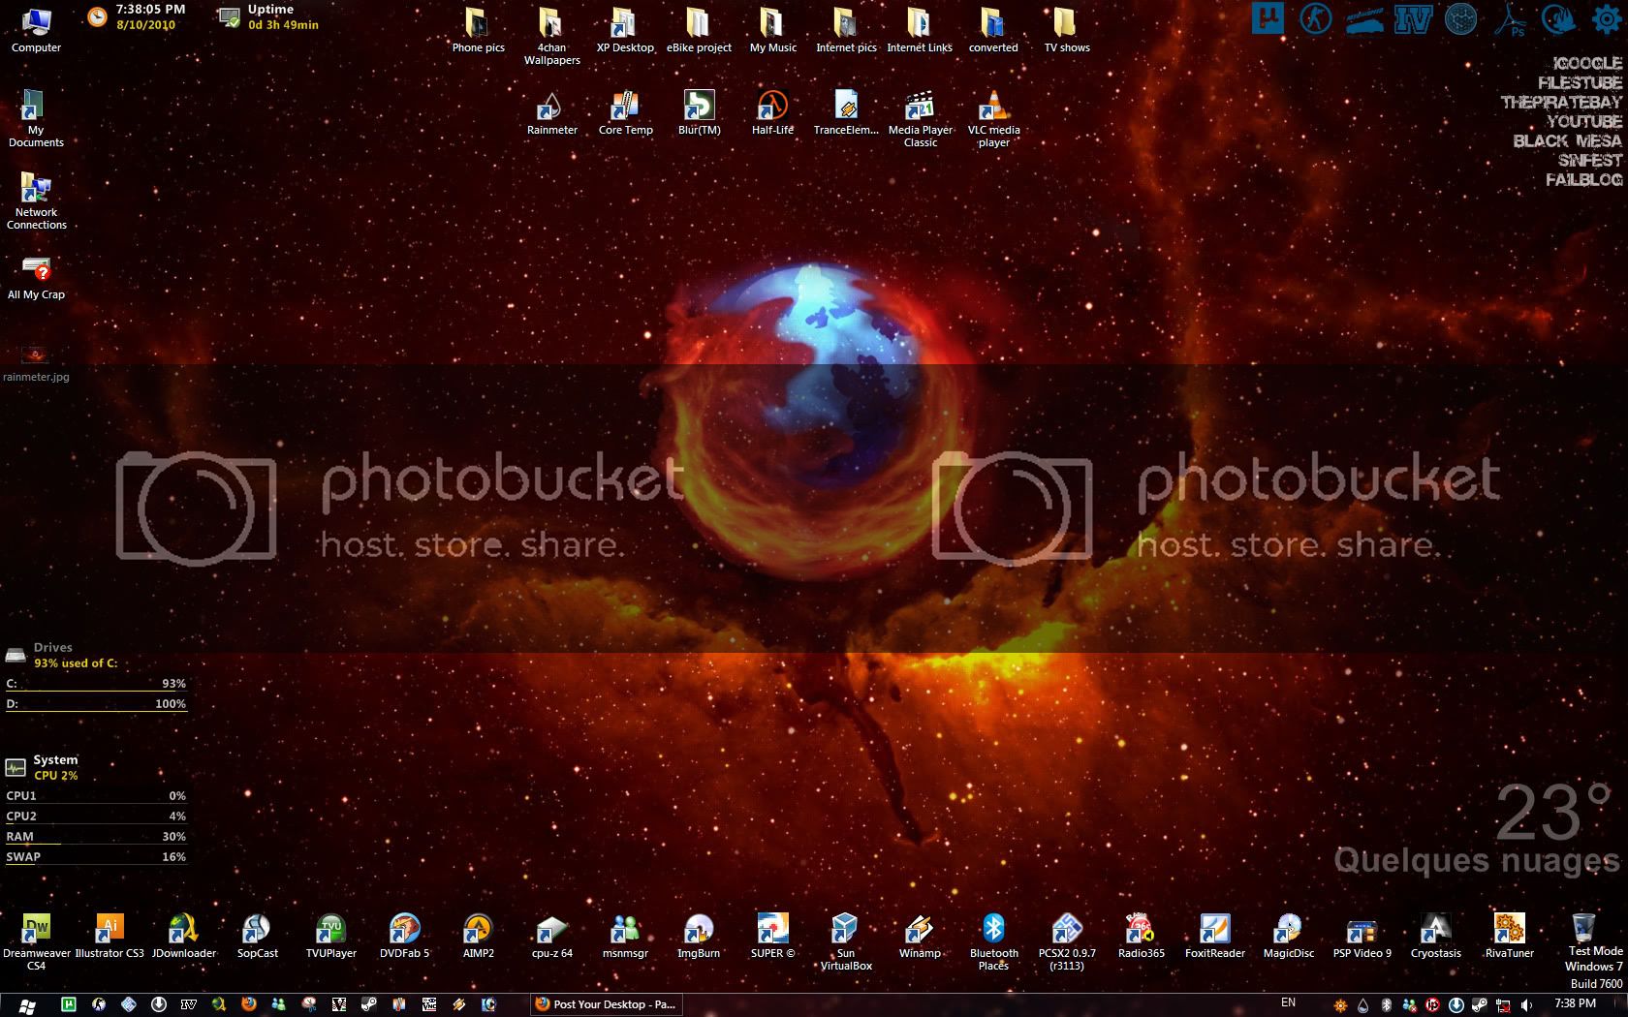Screen dimensions: 1628x1017
Task: Click the Steam icon in the system tray
Action: 1479,1004
